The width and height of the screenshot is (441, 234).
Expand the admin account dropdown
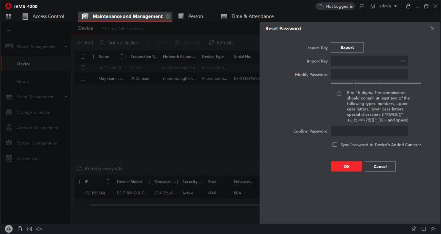coord(388,6)
